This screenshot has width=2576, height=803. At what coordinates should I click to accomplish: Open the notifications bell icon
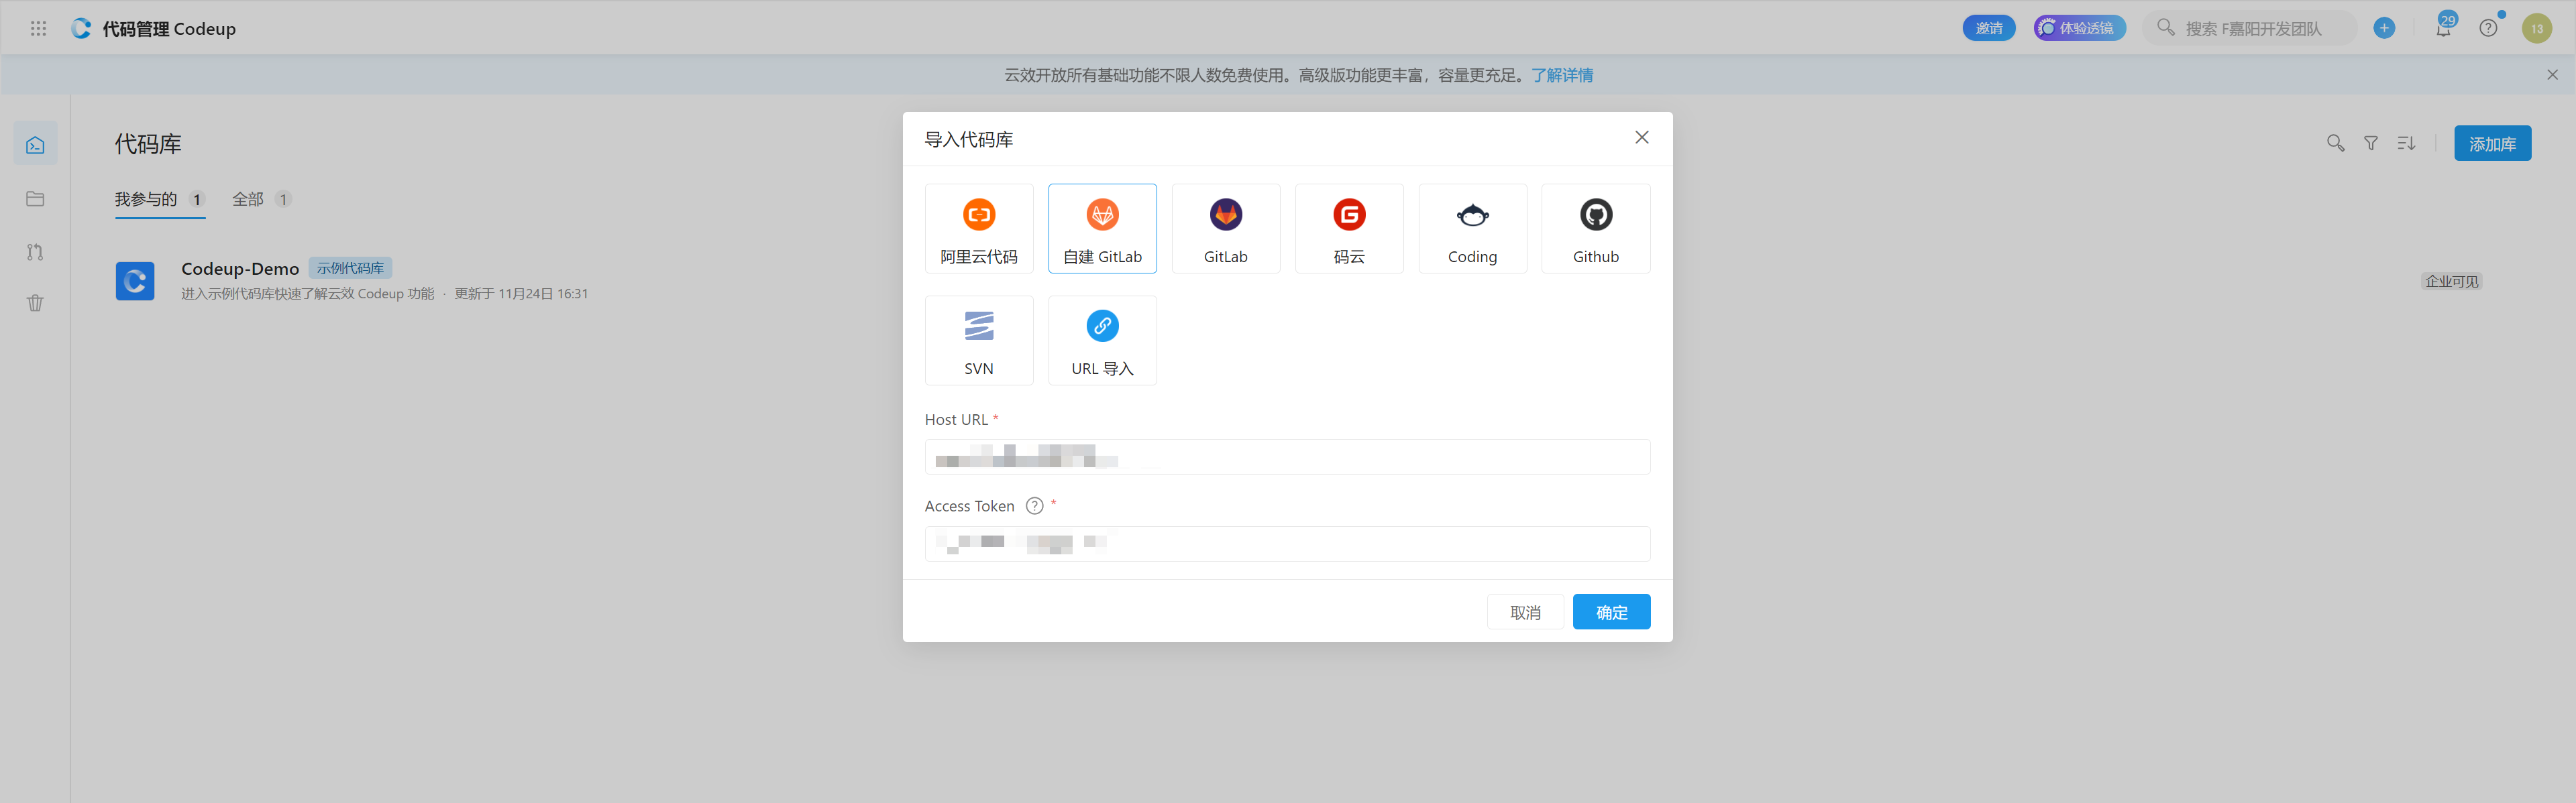click(2442, 29)
